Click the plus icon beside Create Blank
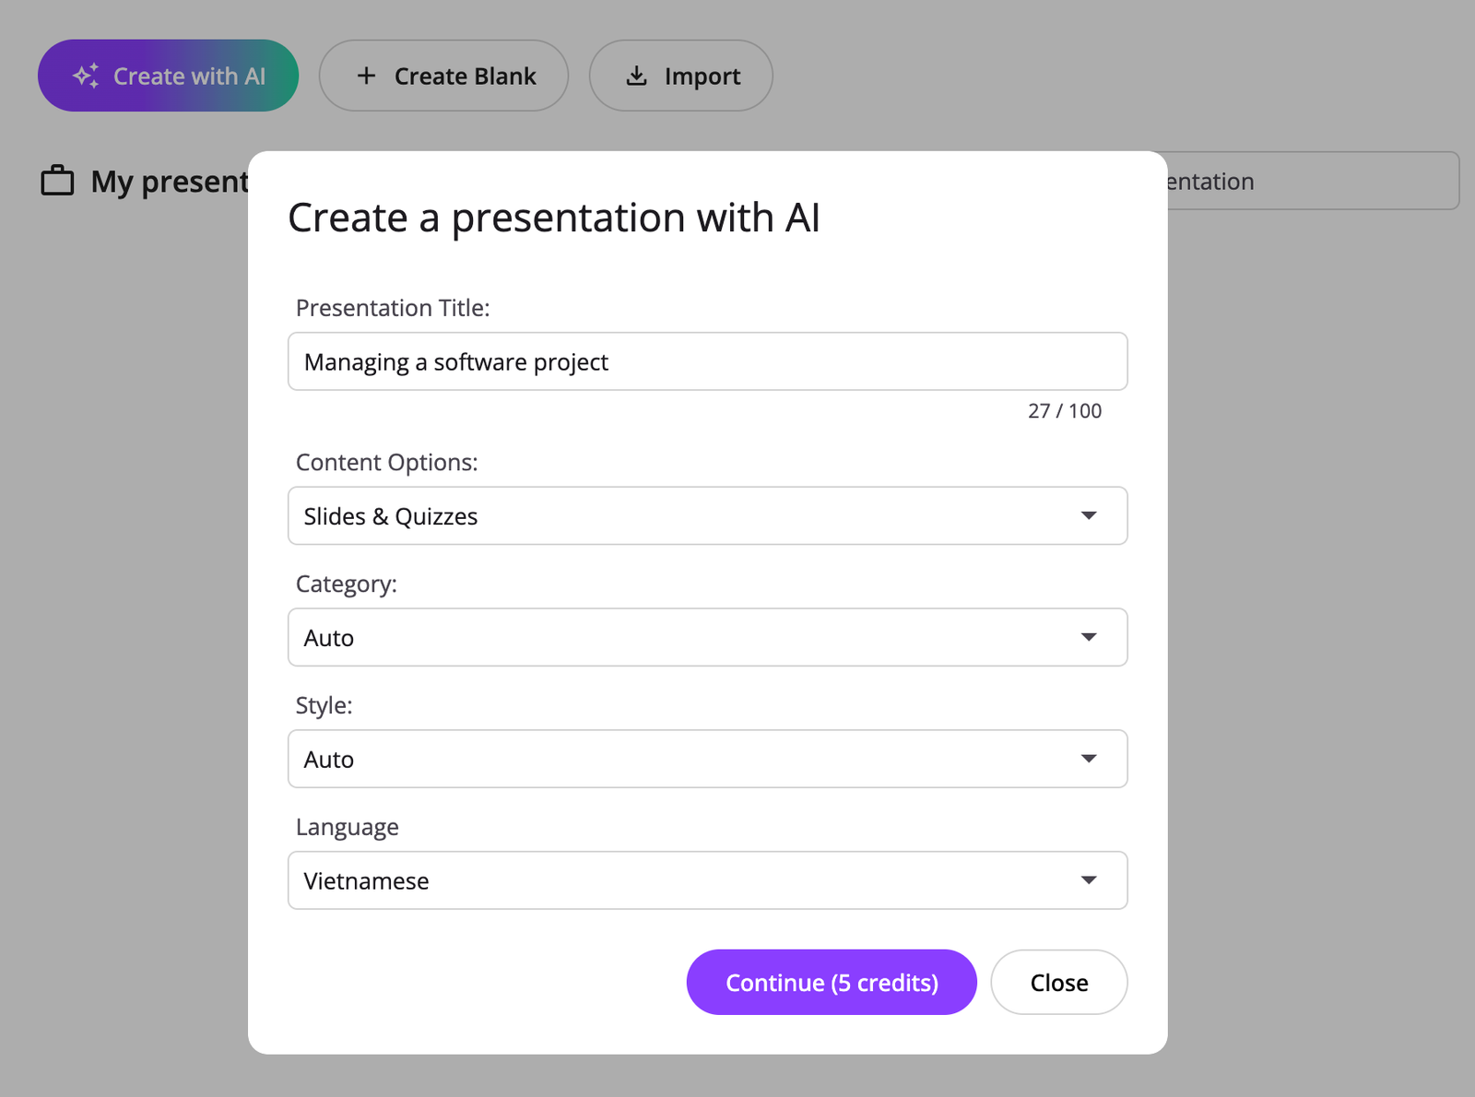Screen dimensions: 1475x1097 tap(368, 76)
